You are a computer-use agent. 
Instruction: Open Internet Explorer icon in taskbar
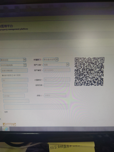[x=6, y=129]
